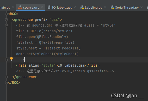This screenshot has width=148, height=101.
Task: Close the IO_labels.qss tab
Action: pyautogui.click(x=75, y=7)
